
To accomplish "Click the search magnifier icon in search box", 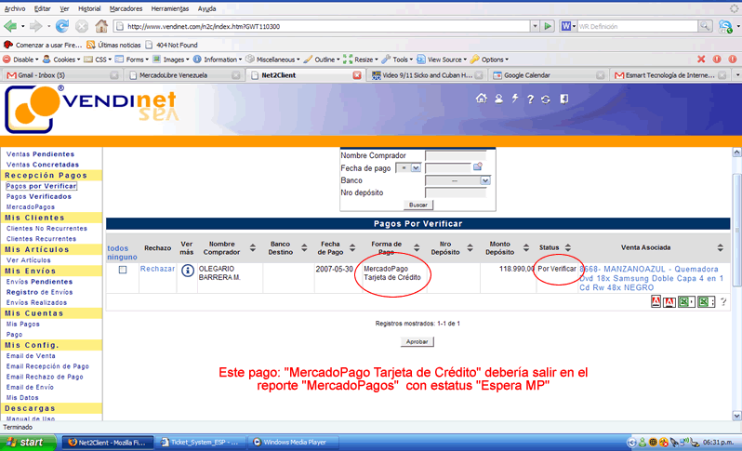I will [705, 26].
